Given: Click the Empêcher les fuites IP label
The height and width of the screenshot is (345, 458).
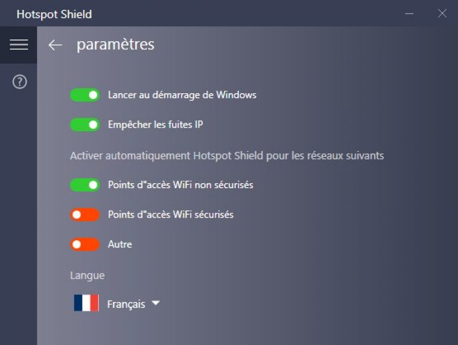Looking at the screenshot, I should point(155,125).
